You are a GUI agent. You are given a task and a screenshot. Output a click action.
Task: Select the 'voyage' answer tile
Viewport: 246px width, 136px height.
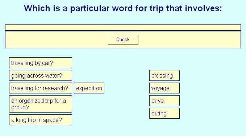pos(164,88)
